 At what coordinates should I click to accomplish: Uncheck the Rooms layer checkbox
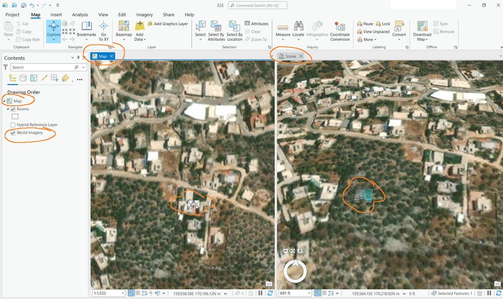(13, 109)
